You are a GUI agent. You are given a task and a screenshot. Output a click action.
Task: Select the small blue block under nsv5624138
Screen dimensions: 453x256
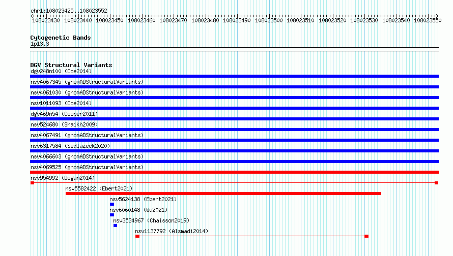tap(112, 204)
